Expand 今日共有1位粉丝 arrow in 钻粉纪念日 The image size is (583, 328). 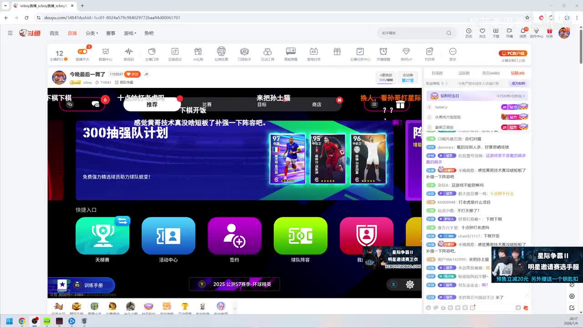(511, 96)
